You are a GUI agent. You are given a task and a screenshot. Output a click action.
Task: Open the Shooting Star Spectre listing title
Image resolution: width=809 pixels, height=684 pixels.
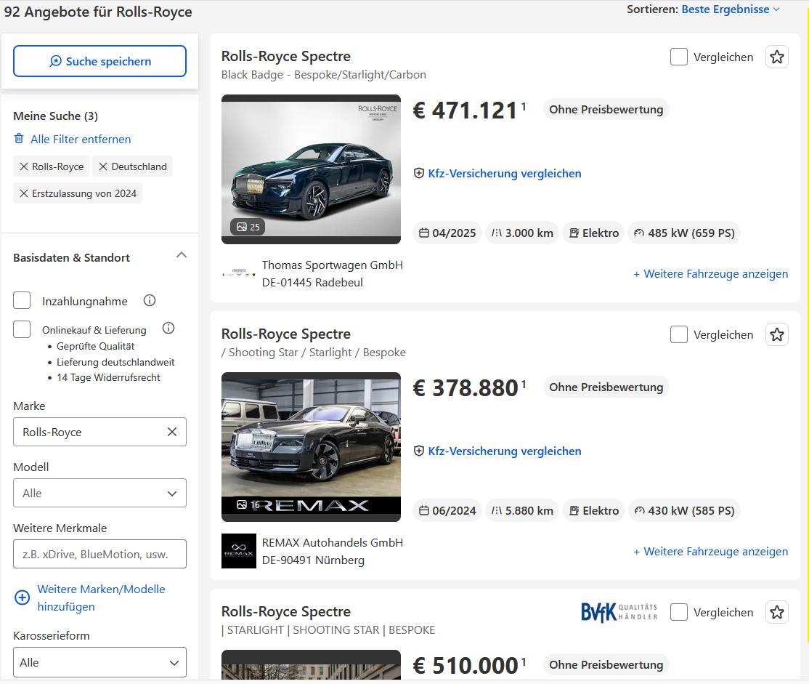[286, 334]
